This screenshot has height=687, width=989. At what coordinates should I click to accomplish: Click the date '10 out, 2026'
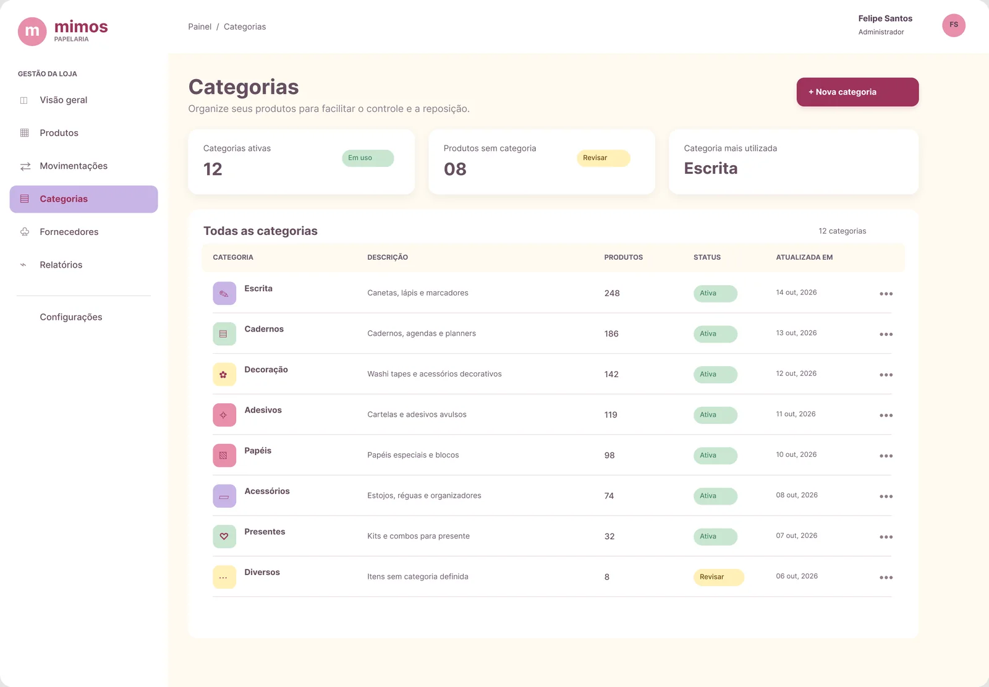(x=796, y=454)
